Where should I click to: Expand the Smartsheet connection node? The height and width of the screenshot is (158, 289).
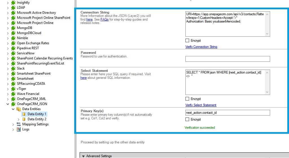8,79
